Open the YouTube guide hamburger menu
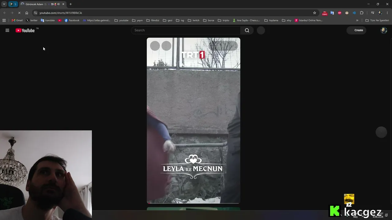The image size is (392, 220). coord(7,30)
